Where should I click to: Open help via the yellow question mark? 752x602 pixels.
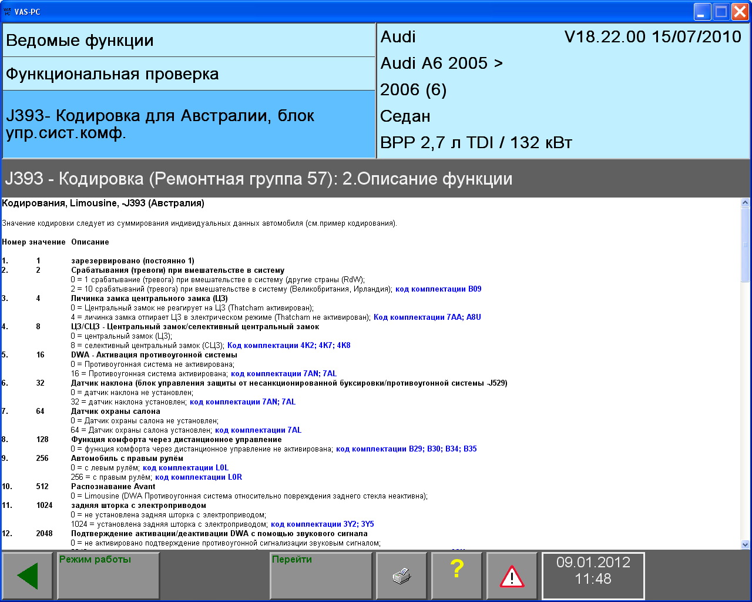pos(456,576)
